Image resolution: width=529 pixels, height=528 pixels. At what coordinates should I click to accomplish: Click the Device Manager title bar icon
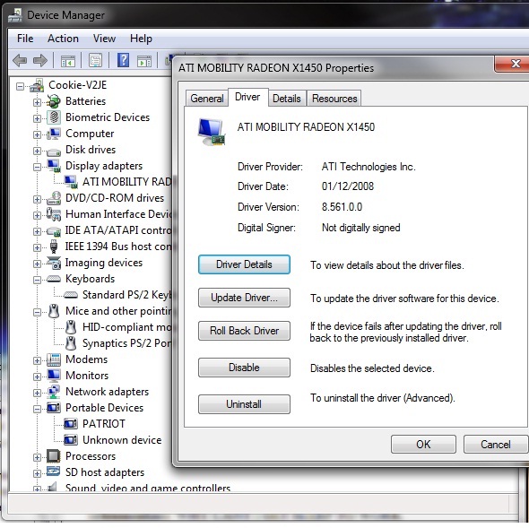click(x=15, y=15)
